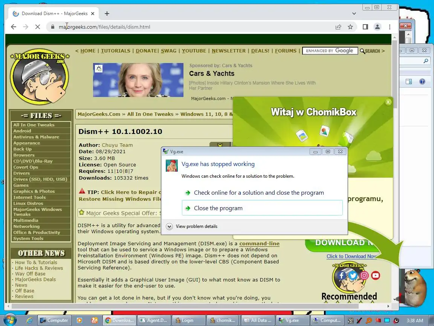Stop page loading with the X button
The image size is (434, 326).
[38, 27]
